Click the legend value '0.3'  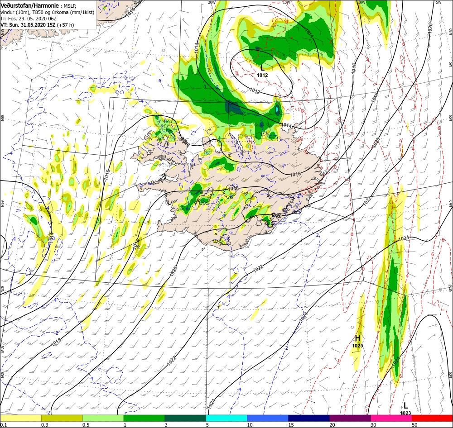pos(45,425)
